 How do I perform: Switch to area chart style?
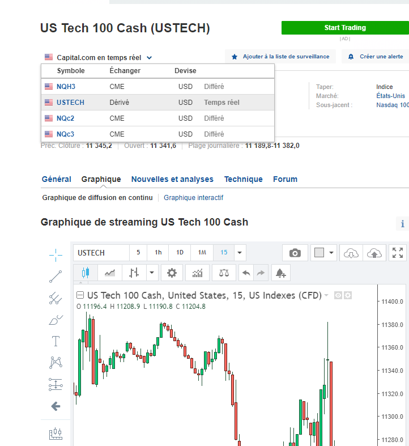(110, 273)
